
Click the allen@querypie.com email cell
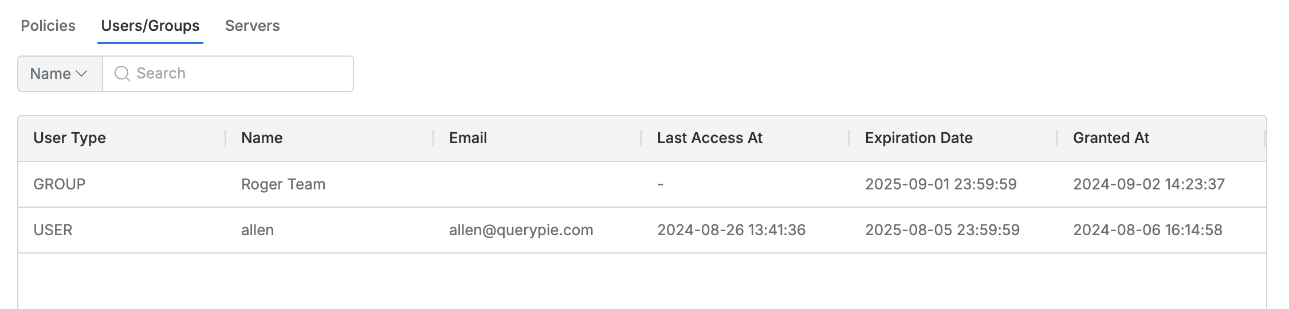click(x=521, y=230)
